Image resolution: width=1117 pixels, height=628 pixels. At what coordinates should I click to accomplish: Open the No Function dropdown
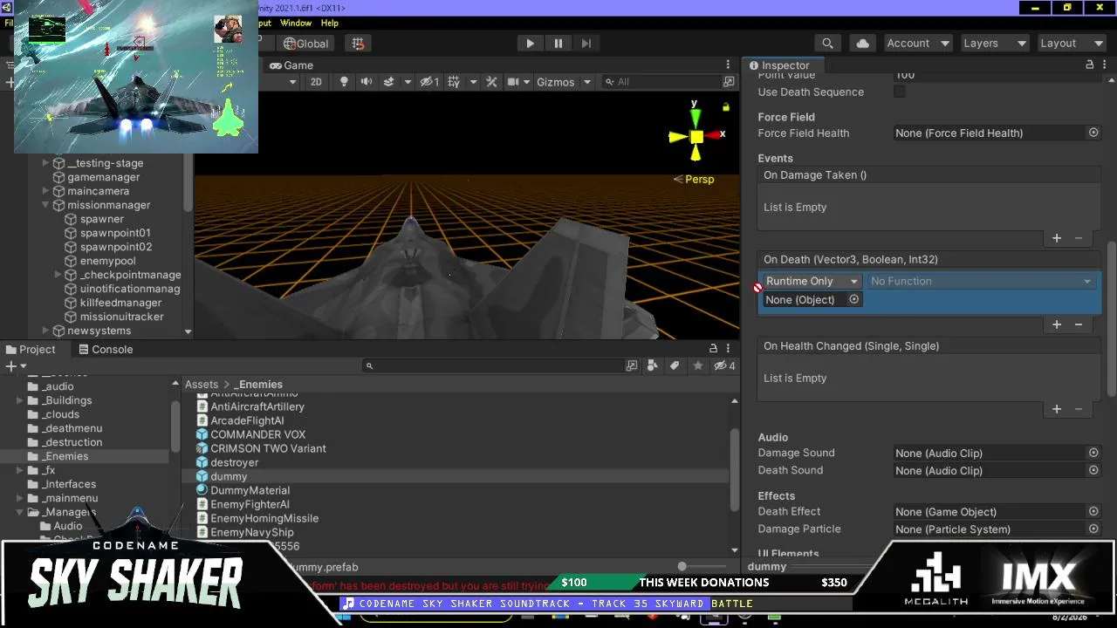982,281
